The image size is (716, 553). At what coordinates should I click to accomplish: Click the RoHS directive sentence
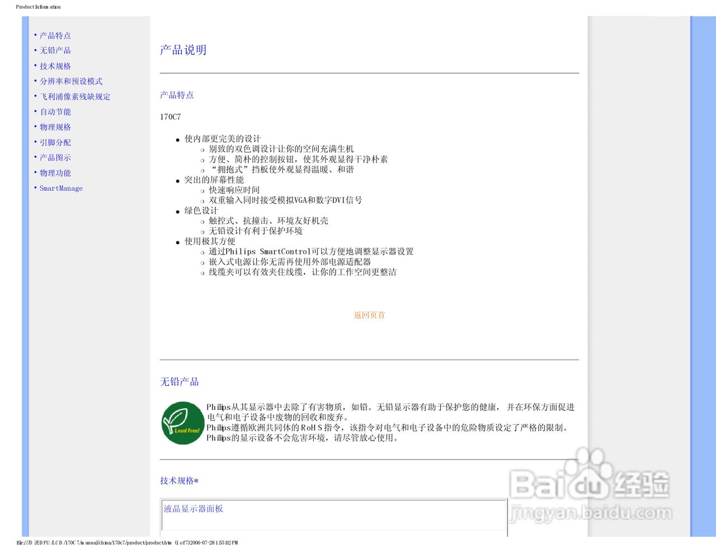389,428
